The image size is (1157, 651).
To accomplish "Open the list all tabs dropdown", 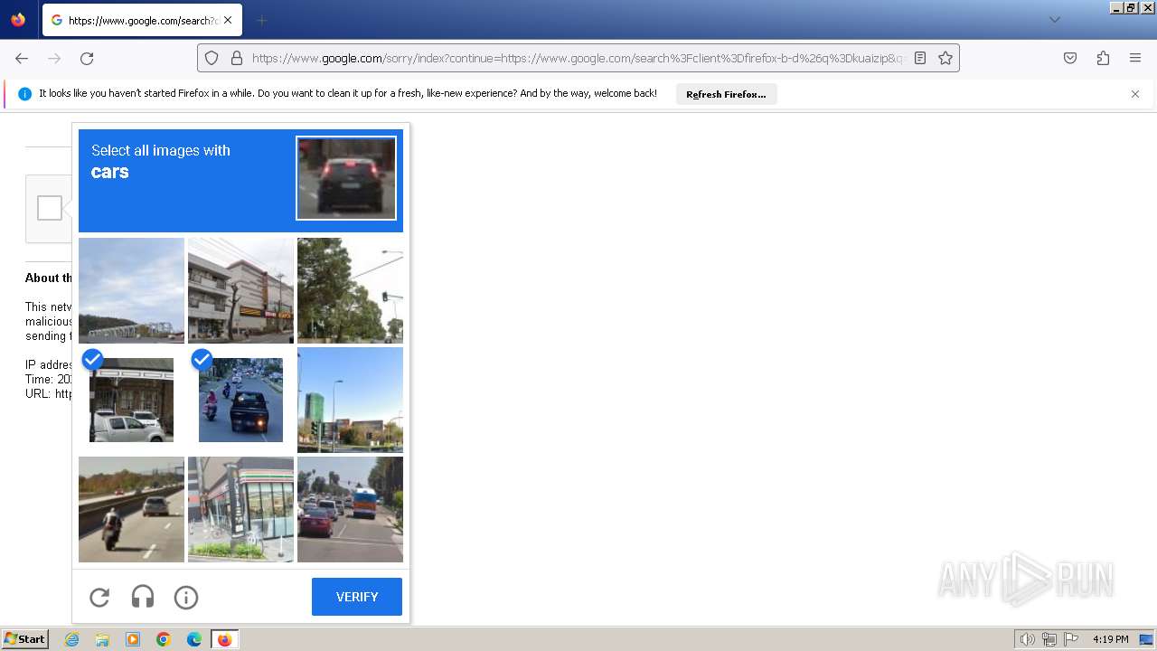I will [x=1054, y=20].
